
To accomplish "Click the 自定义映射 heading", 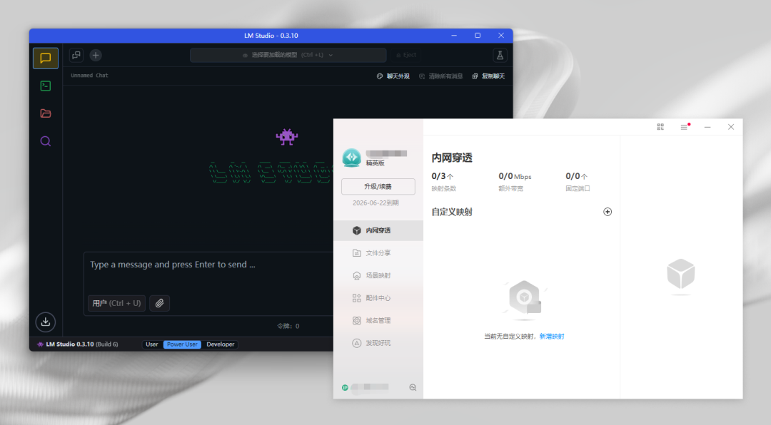I will 452,212.
